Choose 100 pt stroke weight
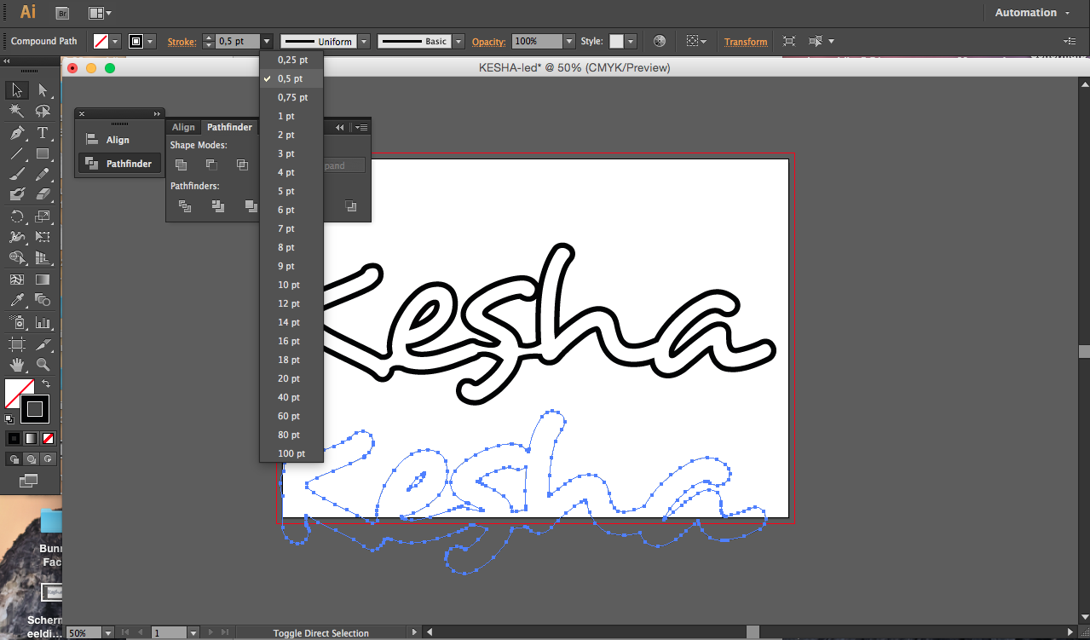The image size is (1090, 640). (291, 453)
